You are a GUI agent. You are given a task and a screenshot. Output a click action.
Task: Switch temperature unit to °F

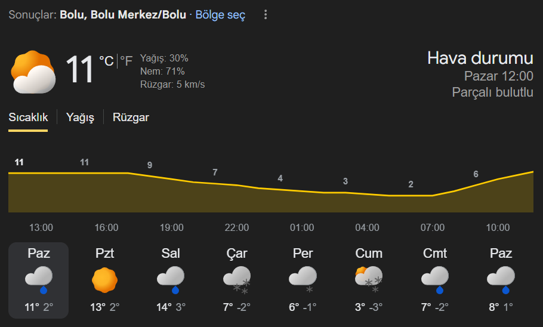(x=126, y=61)
